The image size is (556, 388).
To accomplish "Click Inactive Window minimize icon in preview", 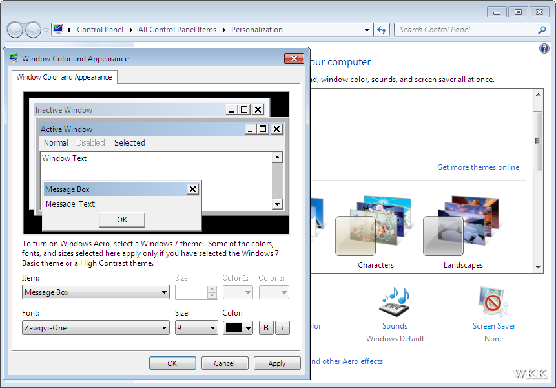I will coord(232,110).
